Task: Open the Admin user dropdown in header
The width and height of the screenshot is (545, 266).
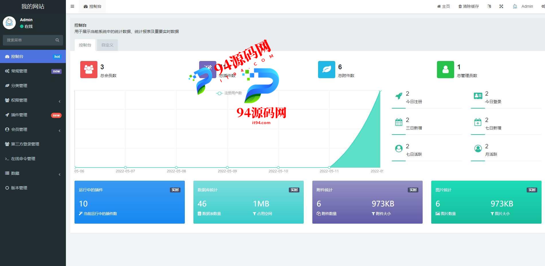Action: (x=523, y=6)
